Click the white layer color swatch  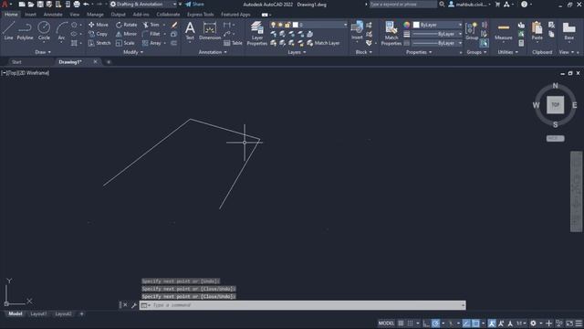tap(296, 25)
